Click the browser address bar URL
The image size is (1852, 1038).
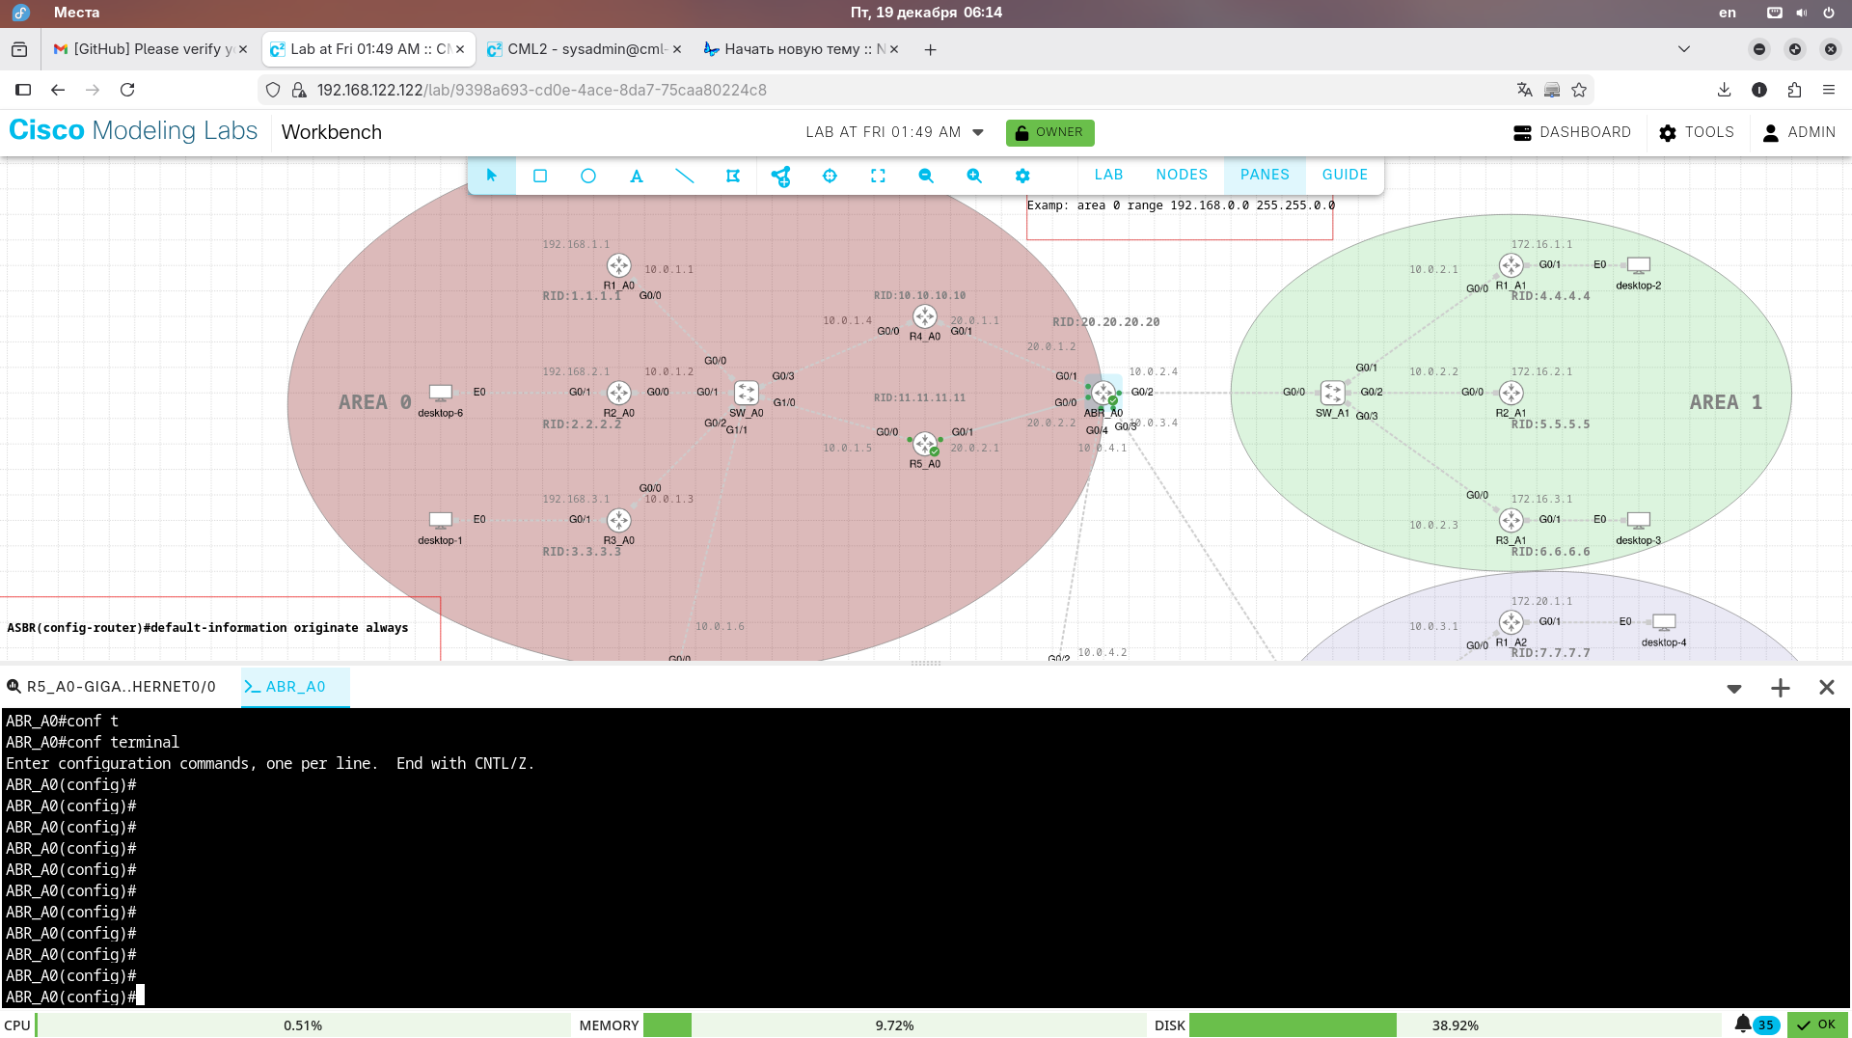click(x=542, y=90)
